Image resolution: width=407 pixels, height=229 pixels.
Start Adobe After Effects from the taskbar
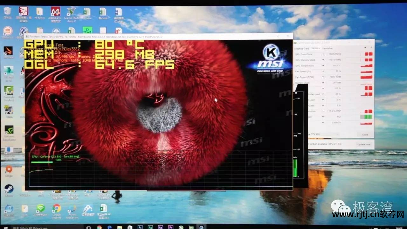pyautogui.click(x=161, y=227)
